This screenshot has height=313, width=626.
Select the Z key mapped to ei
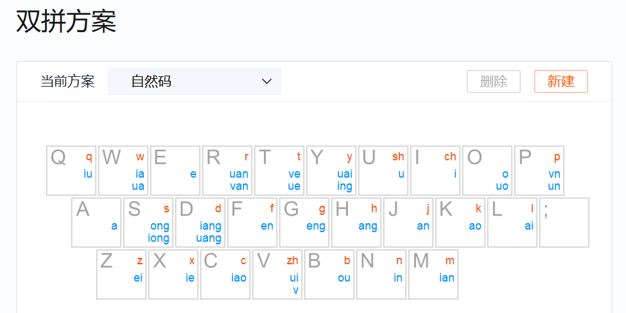point(121,275)
